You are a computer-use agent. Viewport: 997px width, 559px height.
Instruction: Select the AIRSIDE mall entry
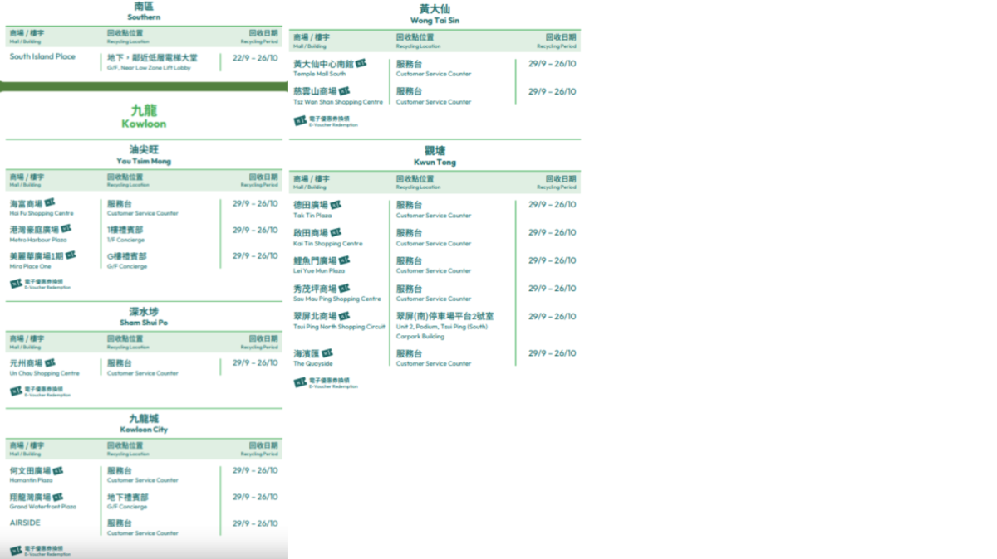click(x=25, y=523)
